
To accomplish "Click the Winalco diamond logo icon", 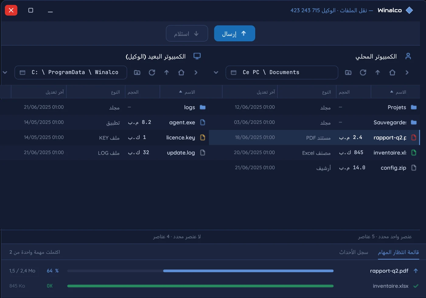I will [410, 10].
